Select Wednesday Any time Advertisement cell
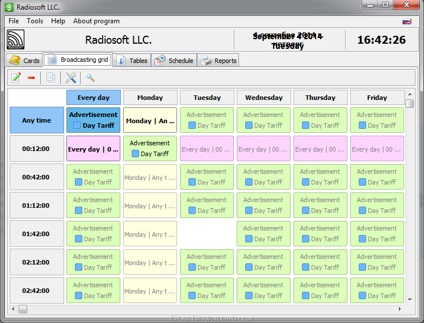 pyautogui.click(x=263, y=120)
